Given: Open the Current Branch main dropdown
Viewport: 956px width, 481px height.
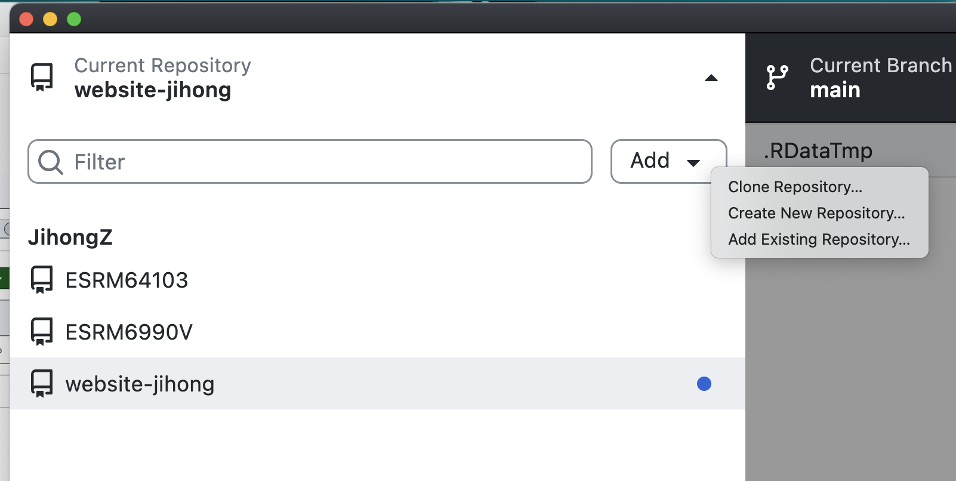Looking at the screenshot, I should (851, 78).
